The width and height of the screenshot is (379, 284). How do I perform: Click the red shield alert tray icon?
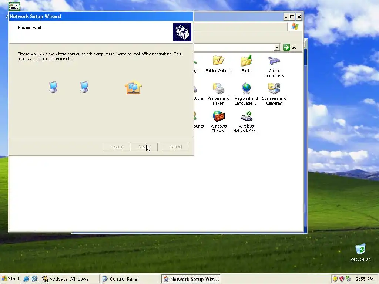coord(342,279)
